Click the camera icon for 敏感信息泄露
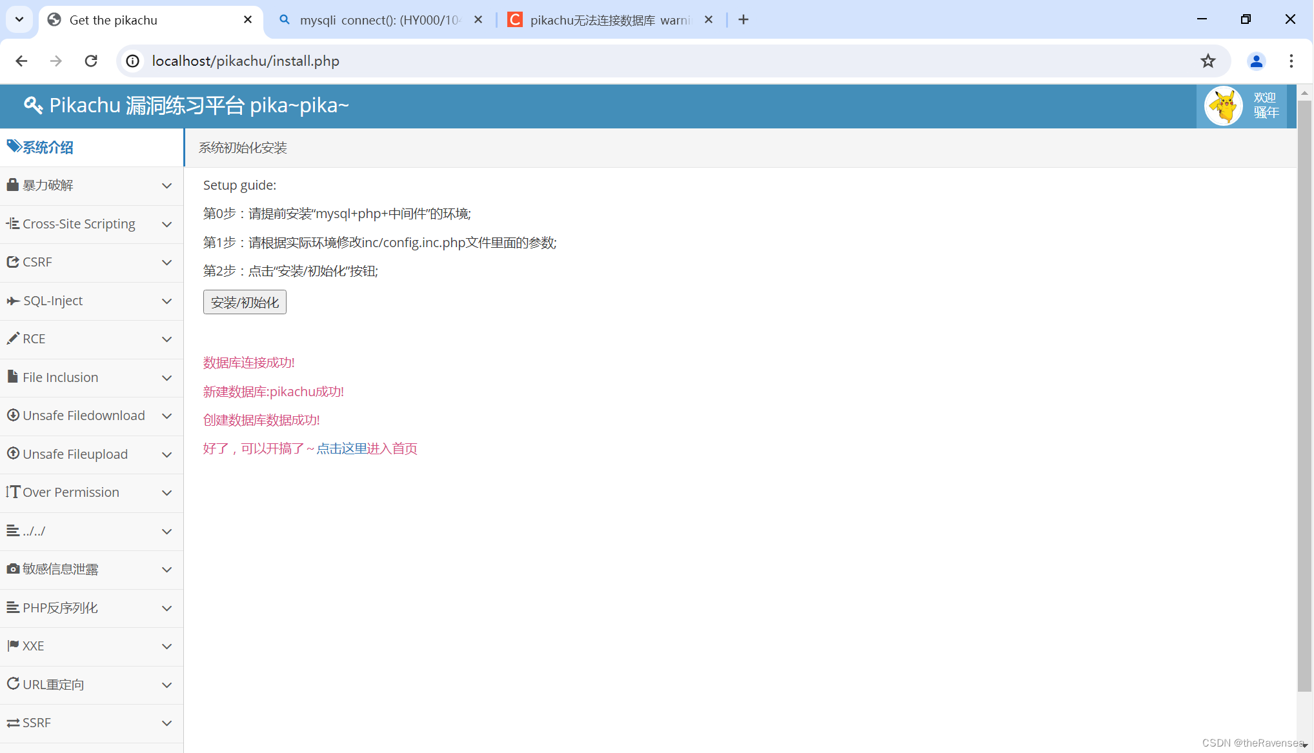Screen dimensions: 1314x753 tap(13, 569)
